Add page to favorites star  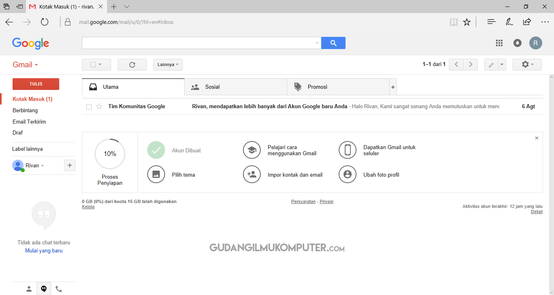(467, 22)
